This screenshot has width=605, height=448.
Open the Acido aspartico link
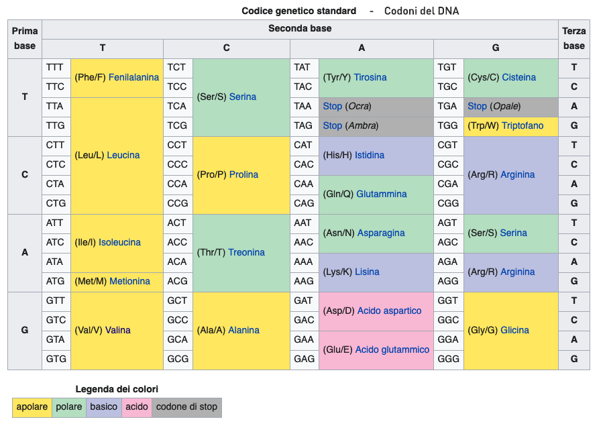[389, 311]
